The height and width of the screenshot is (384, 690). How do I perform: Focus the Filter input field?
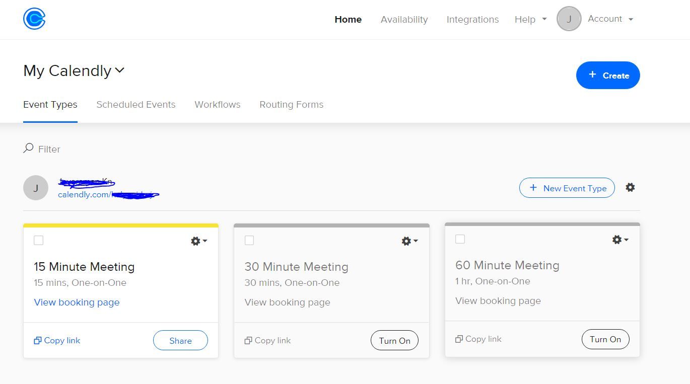pyautogui.click(x=49, y=149)
